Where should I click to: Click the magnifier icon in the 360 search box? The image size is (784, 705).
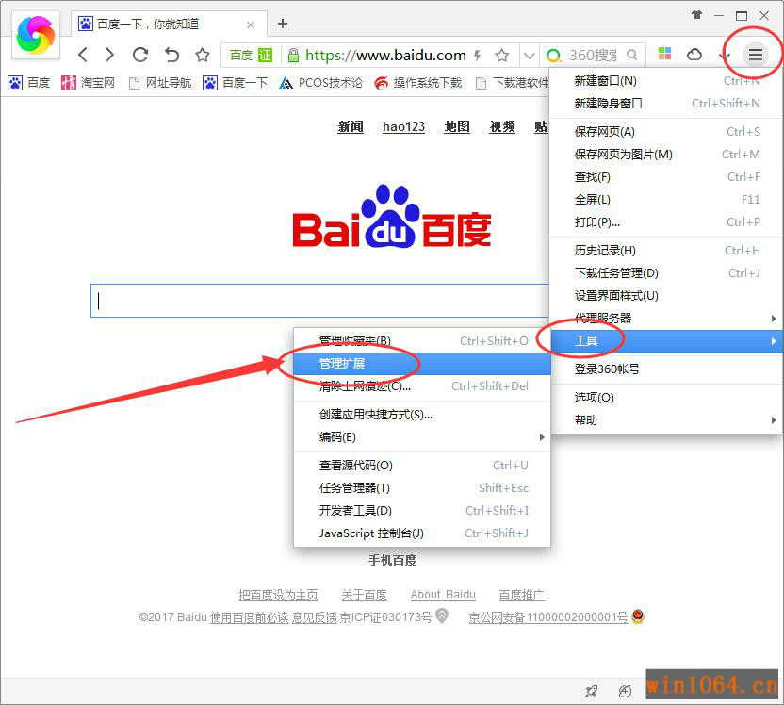pyautogui.click(x=632, y=55)
